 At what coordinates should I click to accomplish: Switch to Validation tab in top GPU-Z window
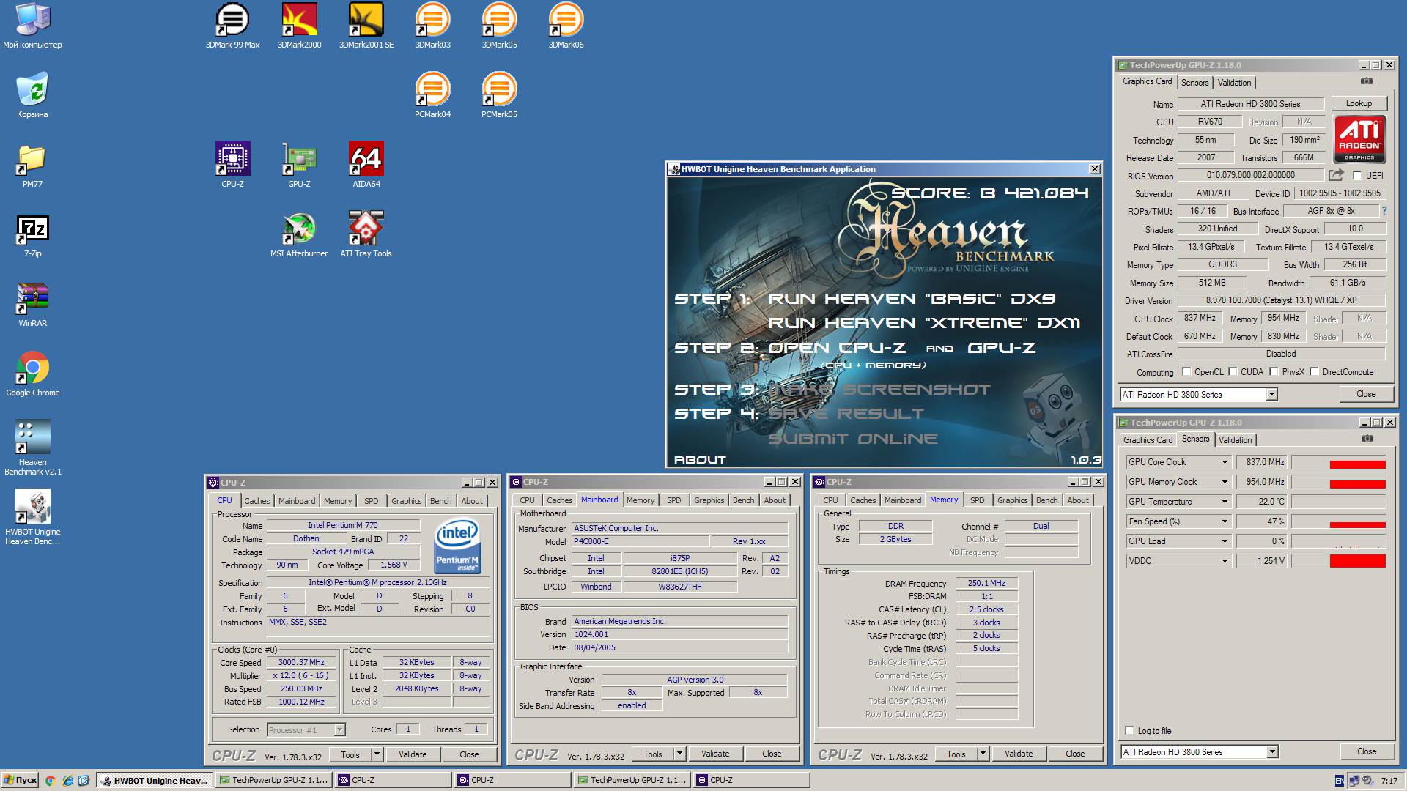[x=1234, y=83]
